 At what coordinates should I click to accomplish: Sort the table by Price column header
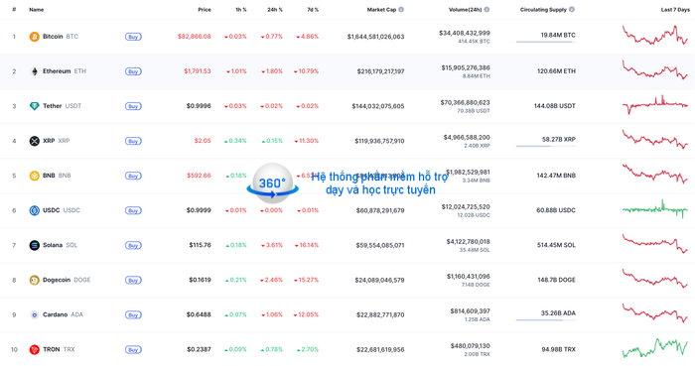[205, 10]
